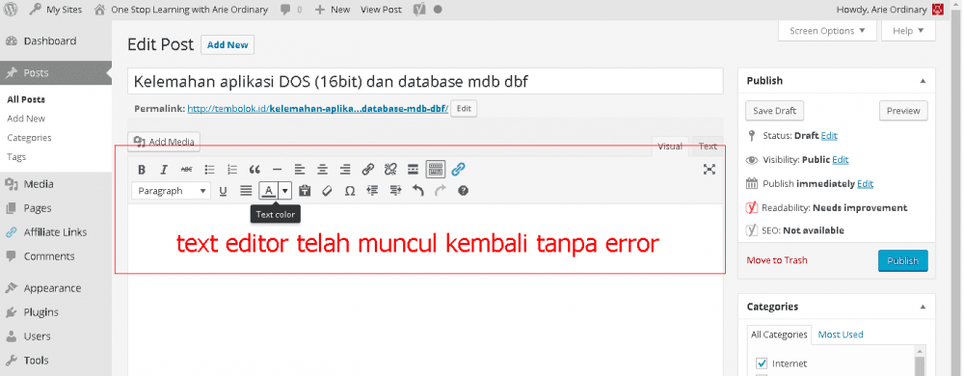Align text left
The height and width of the screenshot is (376, 964).
(300, 170)
